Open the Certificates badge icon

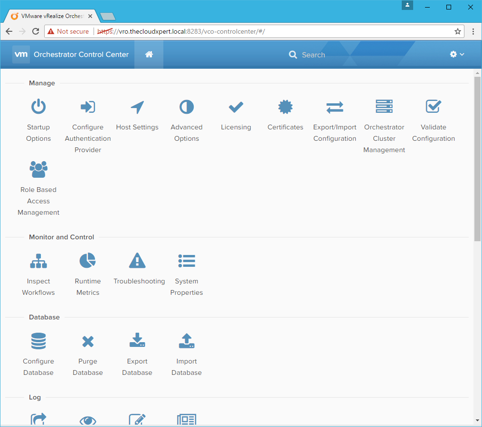click(x=285, y=107)
